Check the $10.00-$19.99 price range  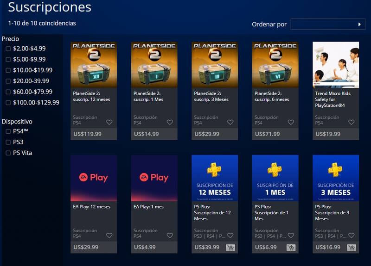coord(8,70)
